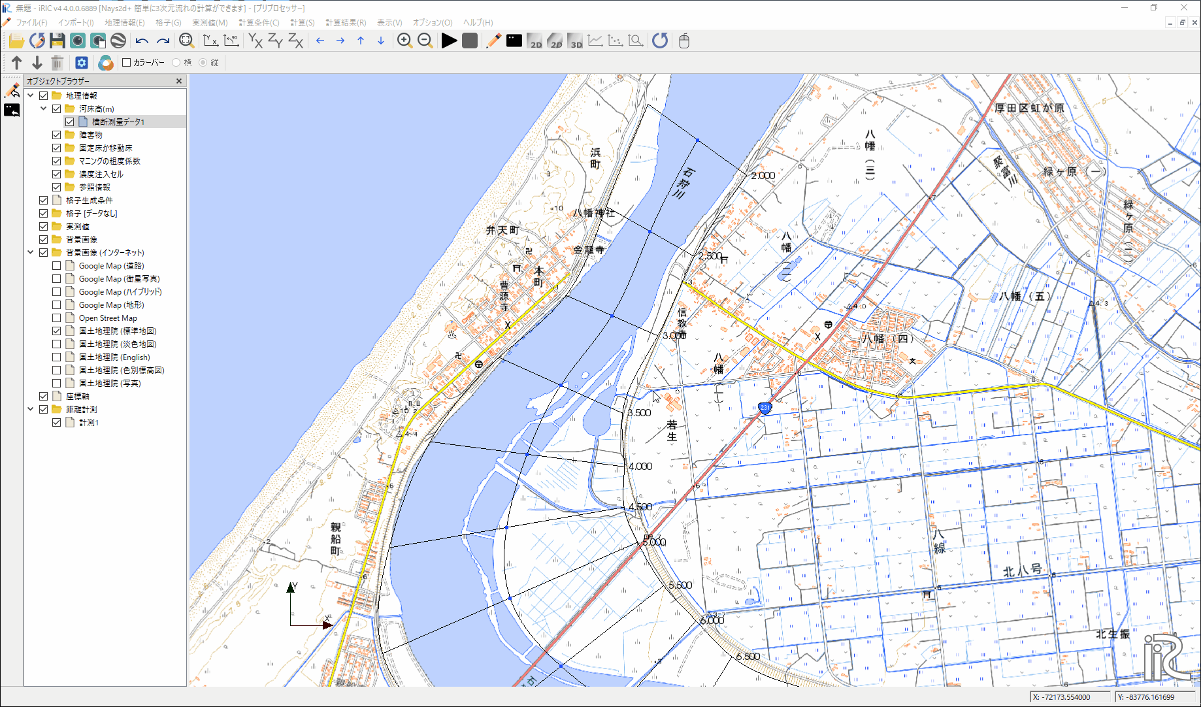Zoom out with magnifier minus icon
Image resolution: width=1201 pixels, height=707 pixels.
[x=425, y=41]
